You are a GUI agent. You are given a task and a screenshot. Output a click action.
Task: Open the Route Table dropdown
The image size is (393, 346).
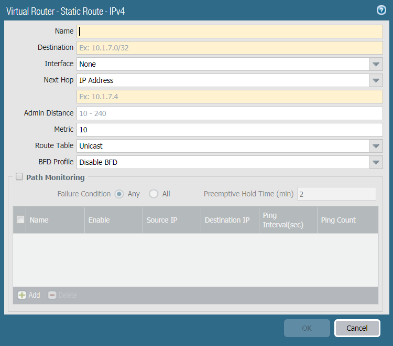(376, 146)
